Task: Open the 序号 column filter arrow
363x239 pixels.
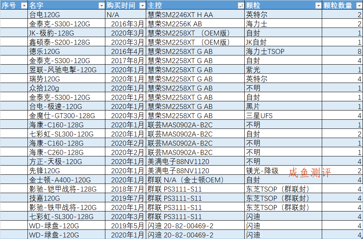Action: 24,6
